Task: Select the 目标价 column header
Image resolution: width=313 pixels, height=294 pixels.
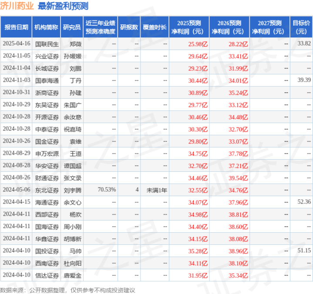Action: click(x=301, y=27)
